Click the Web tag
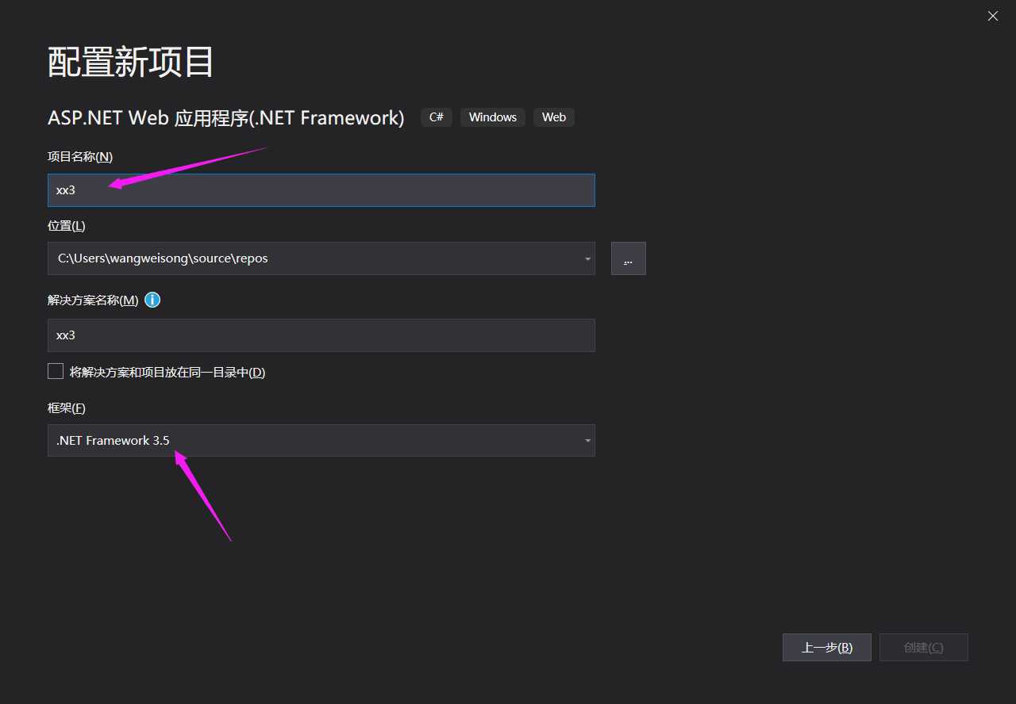Viewport: 1016px width, 704px height. (554, 117)
